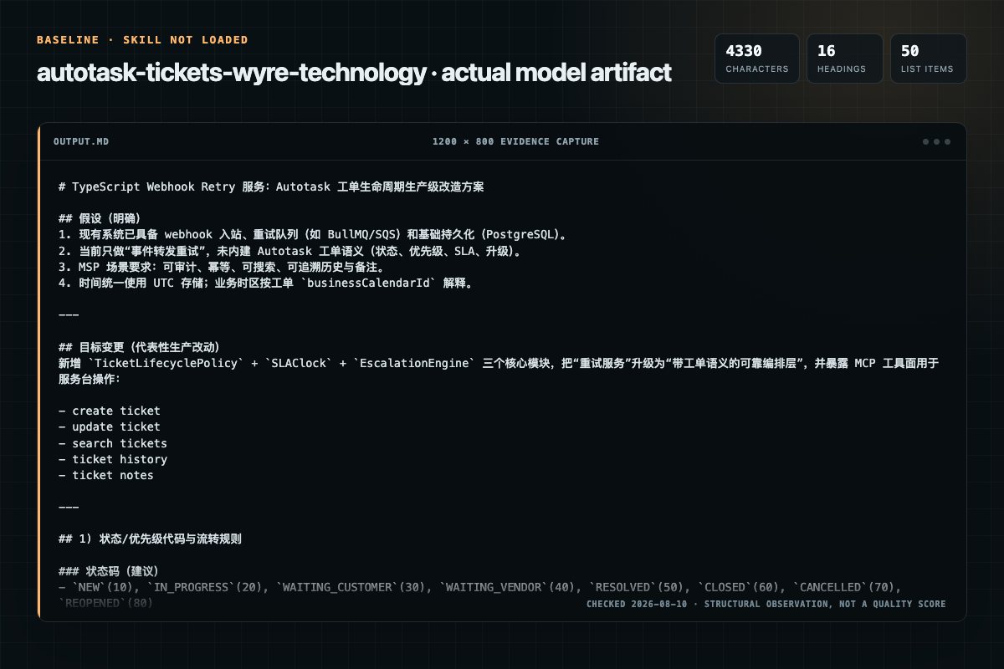Click the '- create ticket' list item
The image size is (1004, 669).
tap(110, 411)
